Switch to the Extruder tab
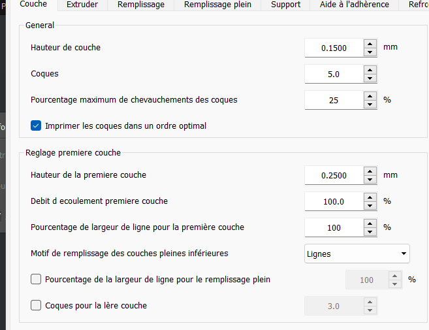429x330 pixels. pos(82,5)
